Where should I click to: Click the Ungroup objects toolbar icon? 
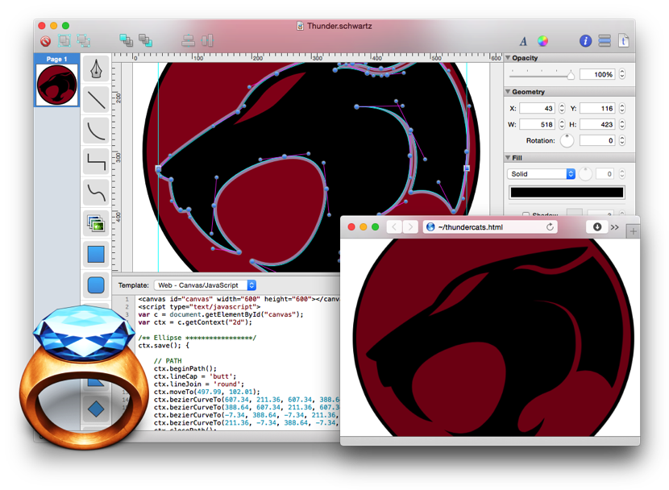click(x=84, y=40)
